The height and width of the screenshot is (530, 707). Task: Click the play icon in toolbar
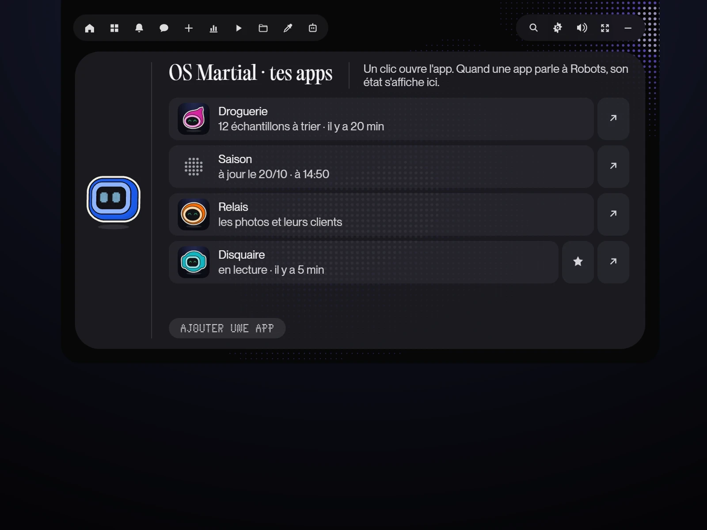pyautogui.click(x=239, y=28)
